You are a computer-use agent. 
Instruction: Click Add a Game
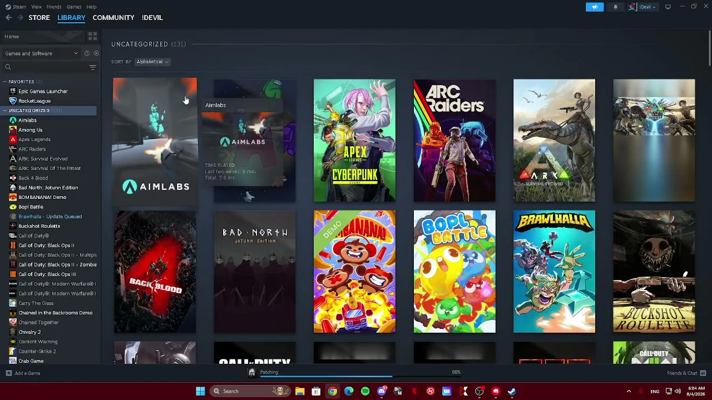click(23, 373)
